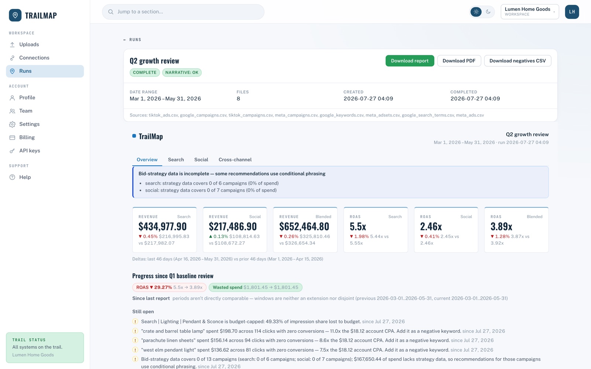Switch to dark theme moon toggle
The width and height of the screenshot is (591, 369).
[488, 12]
